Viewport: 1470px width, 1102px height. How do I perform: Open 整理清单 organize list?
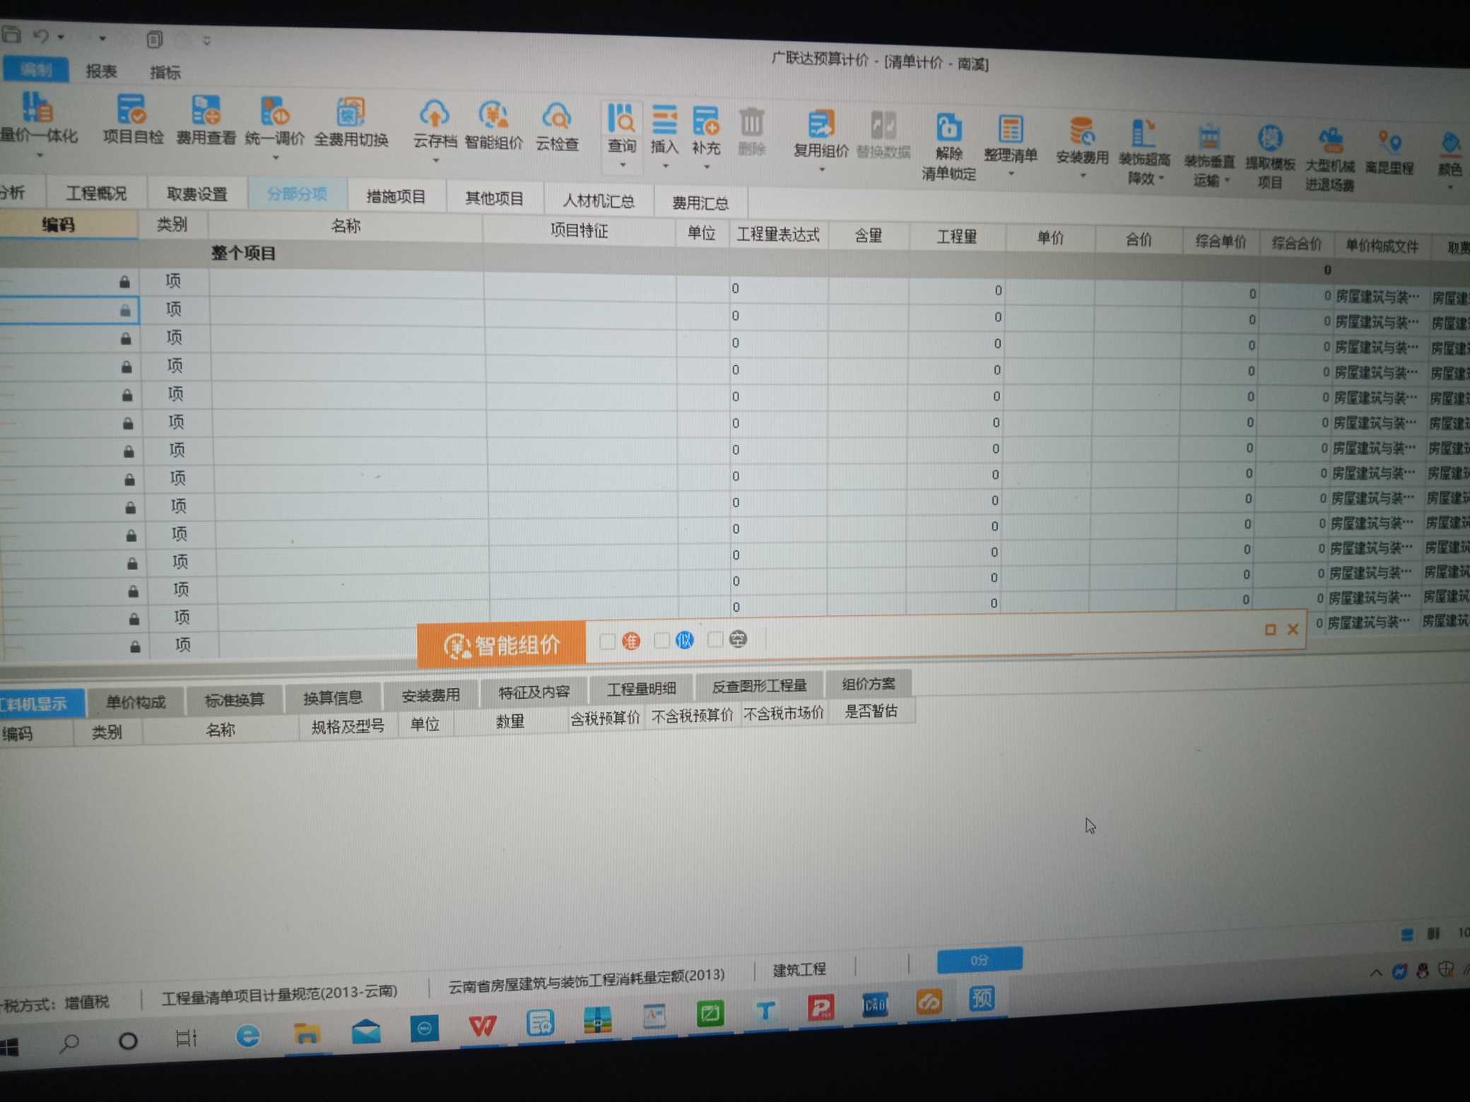[x=1011, y=140]
